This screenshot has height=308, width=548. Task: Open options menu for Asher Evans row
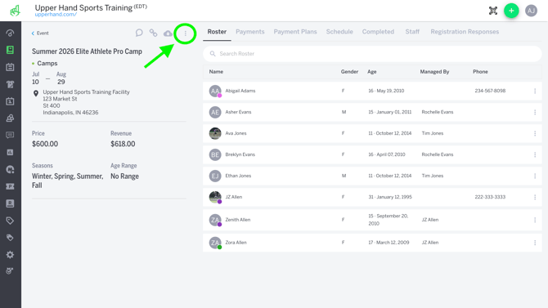click(535, 112)
